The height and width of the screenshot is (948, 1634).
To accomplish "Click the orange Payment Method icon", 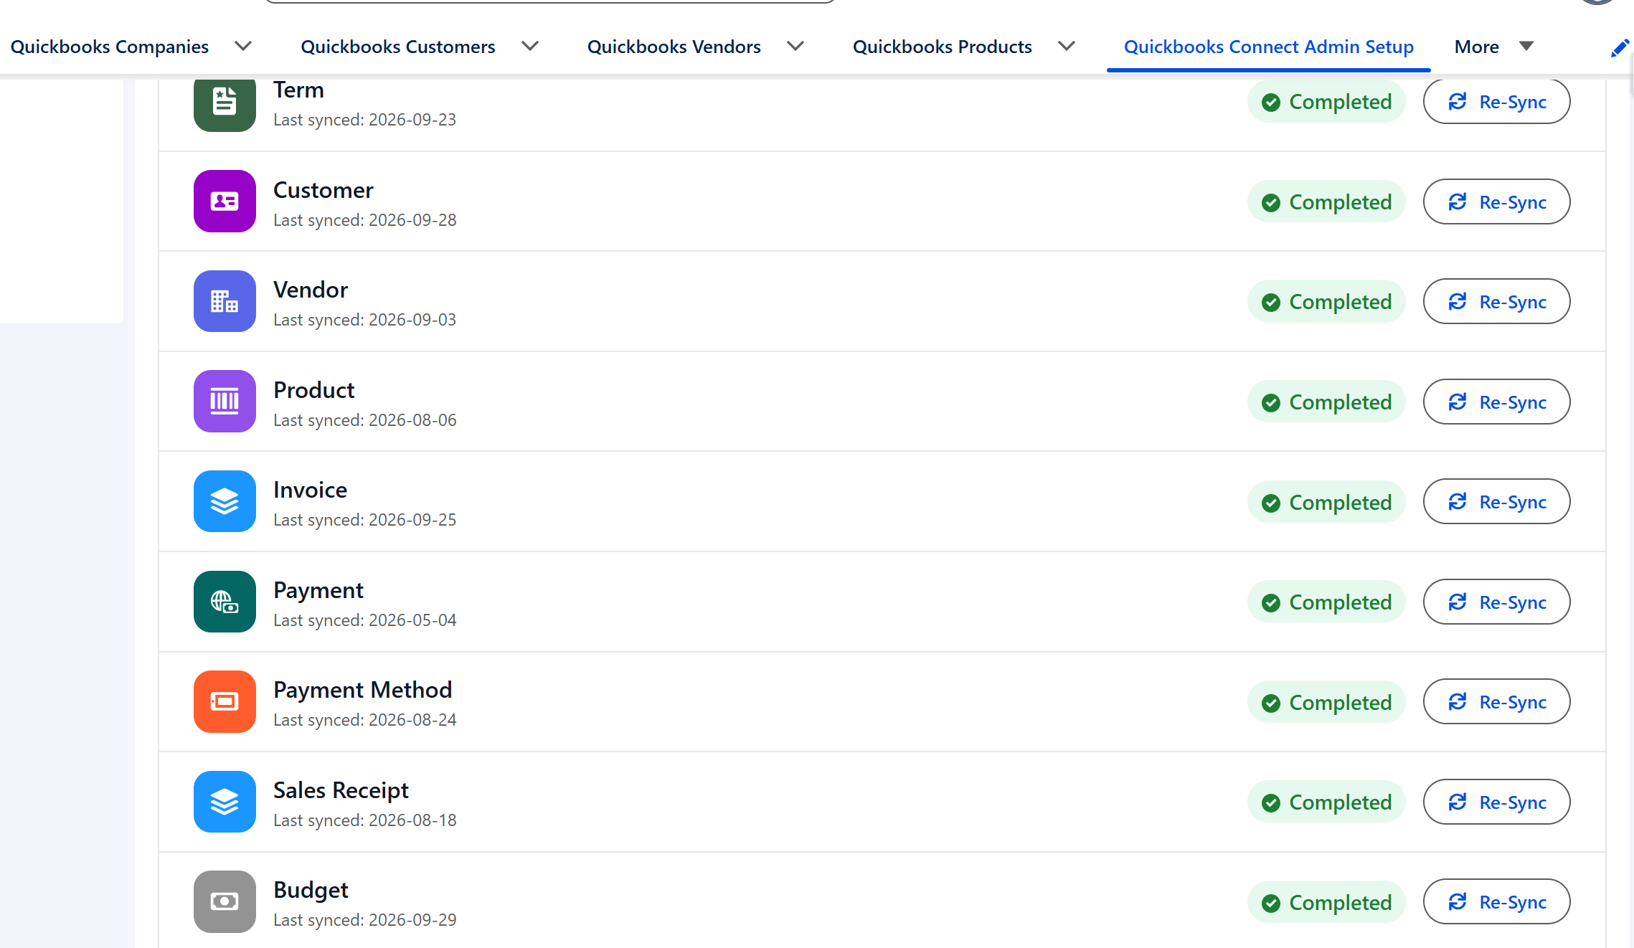I will tap(225, 701).
